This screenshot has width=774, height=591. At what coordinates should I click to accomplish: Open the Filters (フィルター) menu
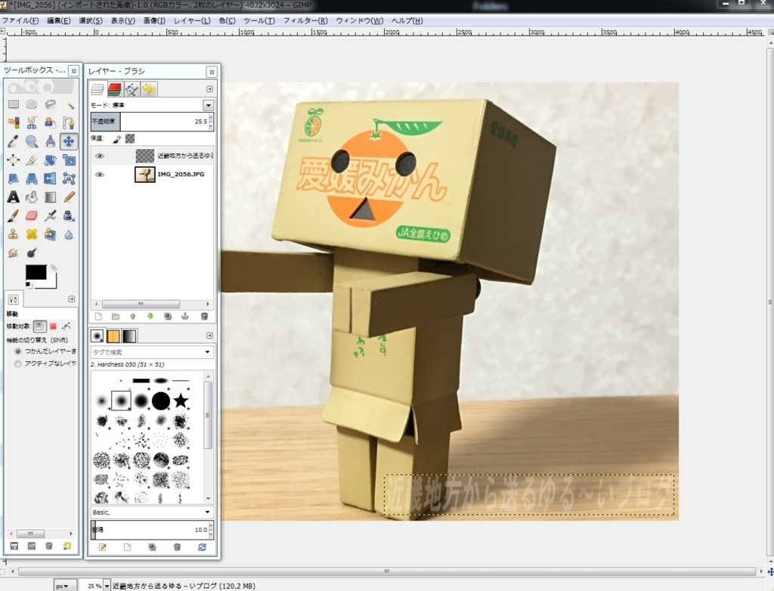tap(305, 20)
